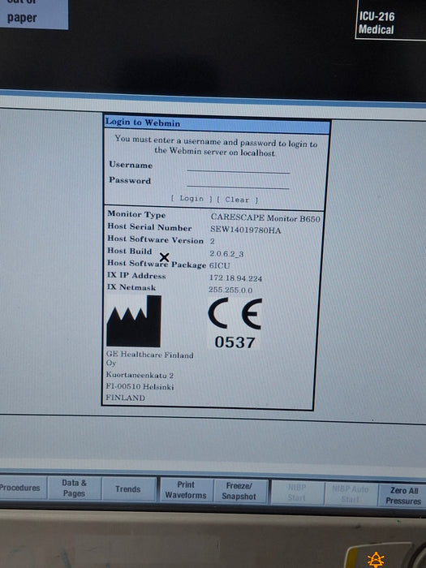Viewport: 426px width, 568px height.
Task: Click the greyed NIBP Auto Start button
Action: (x=351, y=493)
